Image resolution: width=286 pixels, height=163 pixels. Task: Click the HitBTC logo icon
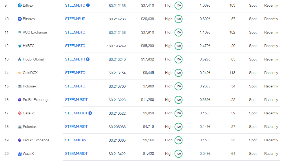tap(20, 46)
